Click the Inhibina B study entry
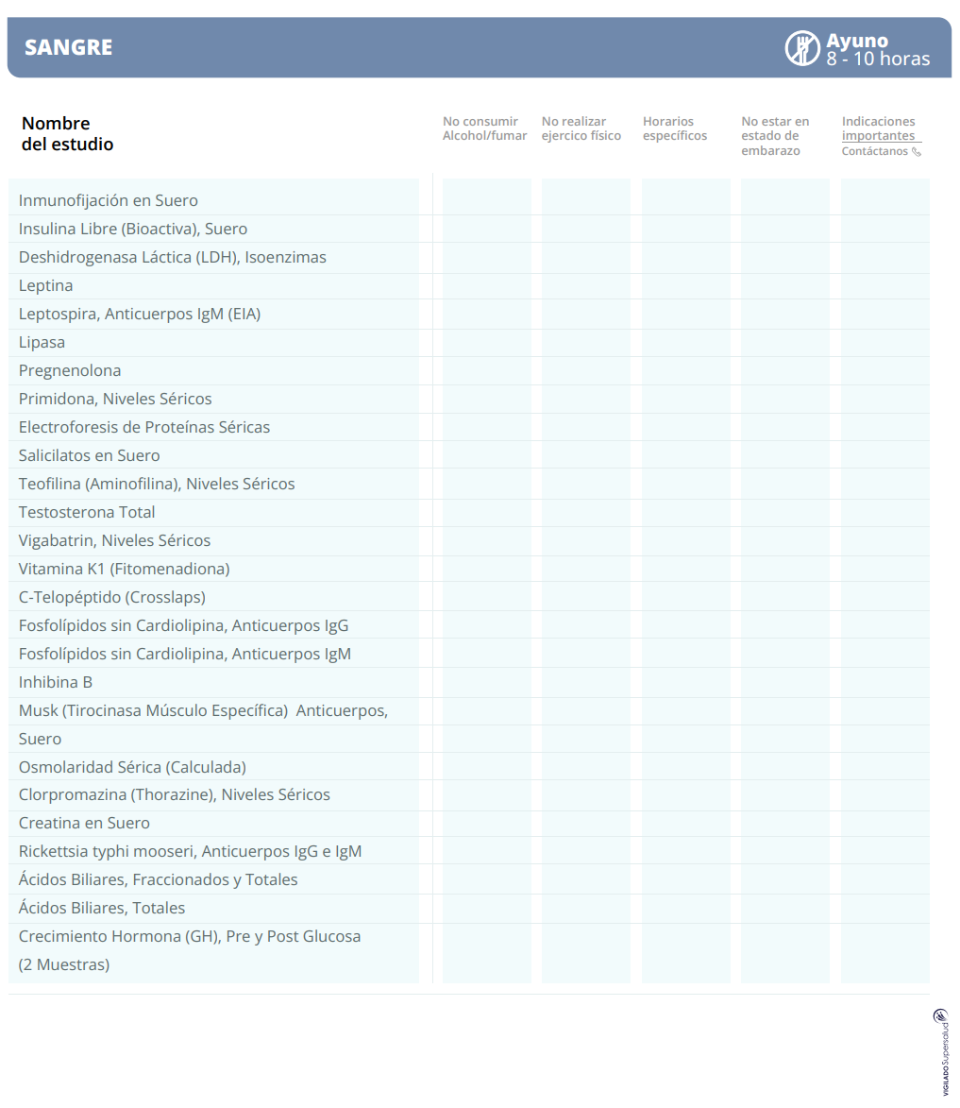The height and width of the screenshot is (1108, 960). (x=56, y=682)
